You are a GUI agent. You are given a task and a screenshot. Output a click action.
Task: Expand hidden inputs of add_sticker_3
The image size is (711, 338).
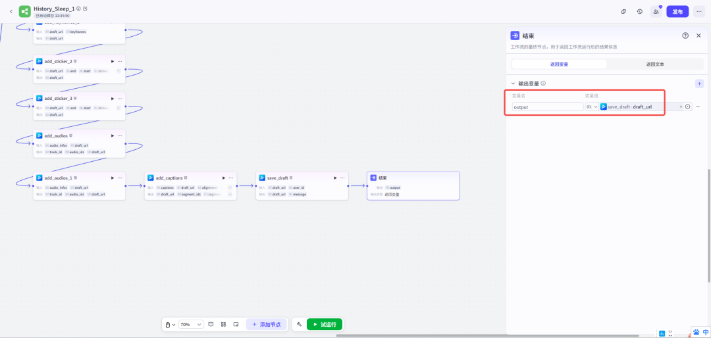tap(118, 108)
